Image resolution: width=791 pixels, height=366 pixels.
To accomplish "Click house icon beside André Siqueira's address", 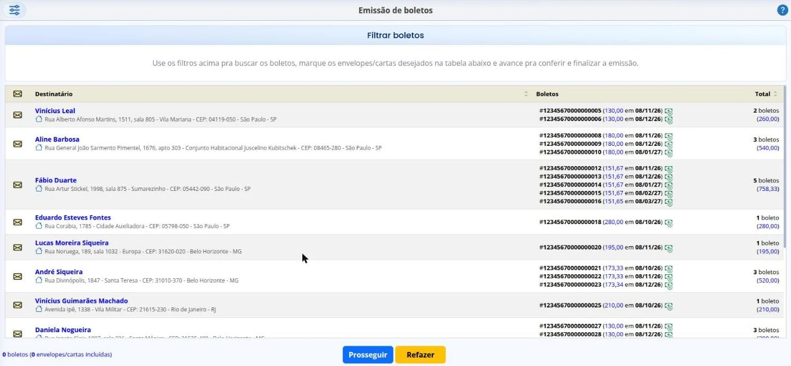I will point(39,280).
